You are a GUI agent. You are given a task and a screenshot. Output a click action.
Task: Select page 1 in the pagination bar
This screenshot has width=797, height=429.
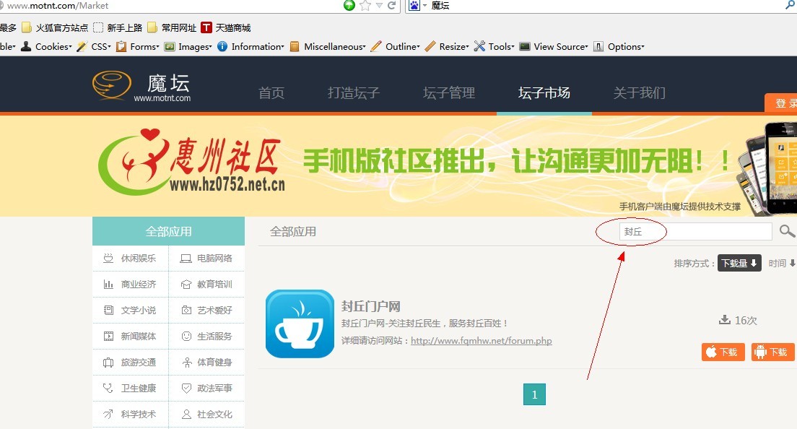point(534,394)
